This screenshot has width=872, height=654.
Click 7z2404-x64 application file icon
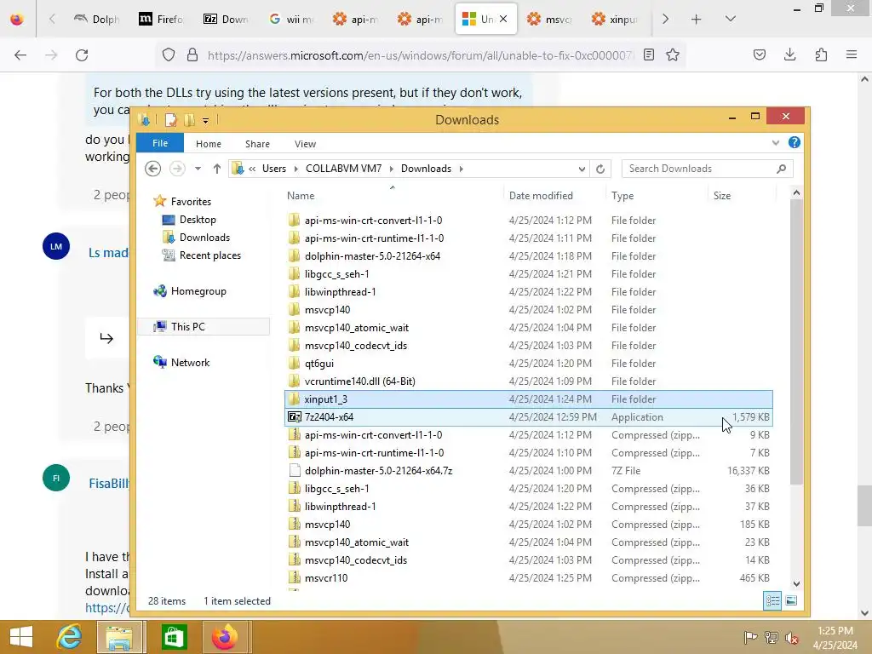294,417
